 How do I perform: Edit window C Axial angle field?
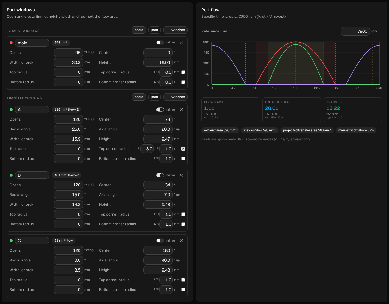tap(158, 260)
